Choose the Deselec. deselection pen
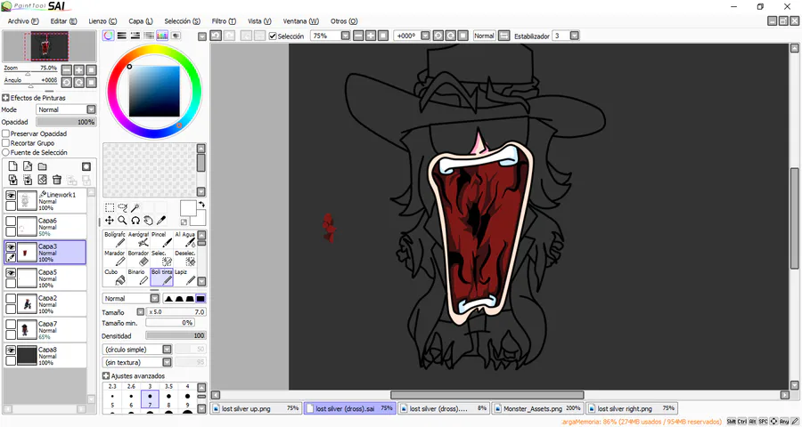Screen dimensions: 802x427 coord(185,258)
